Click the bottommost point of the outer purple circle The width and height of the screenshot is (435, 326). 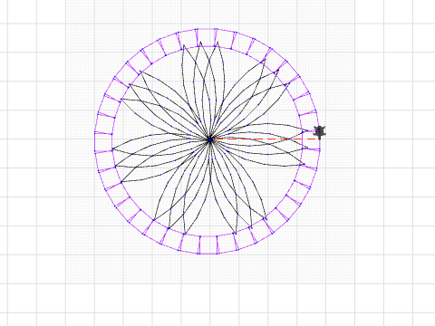208,254
